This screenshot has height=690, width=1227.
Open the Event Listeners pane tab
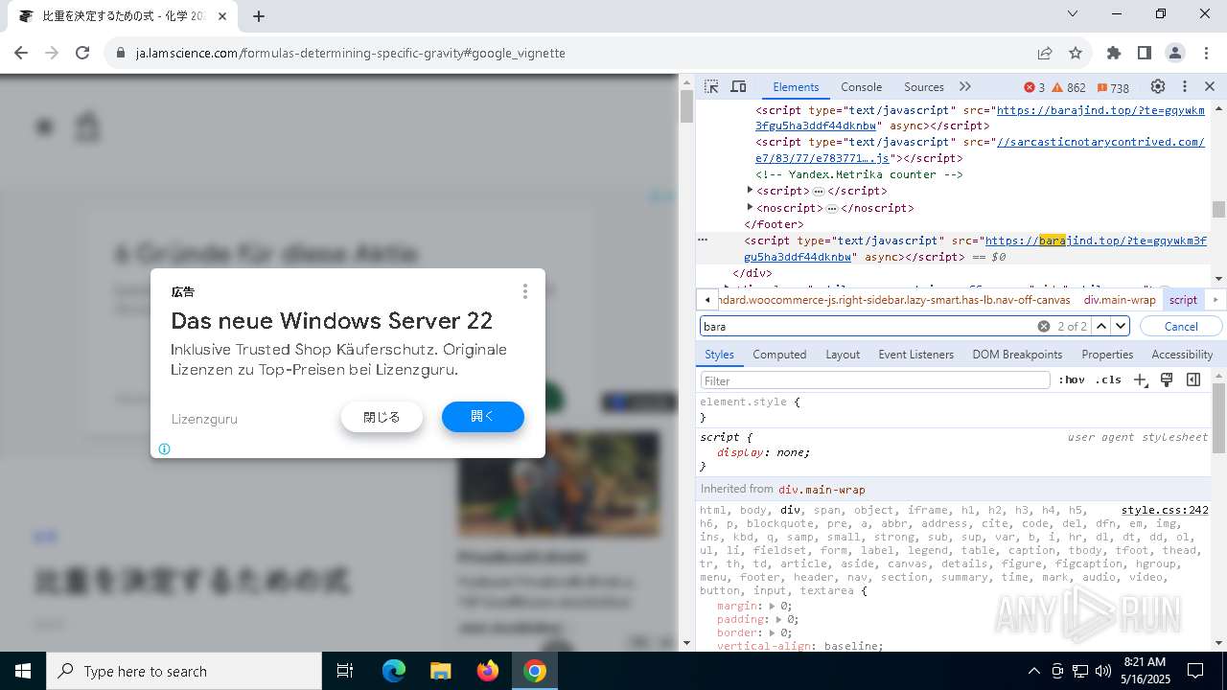coord(915,355)
